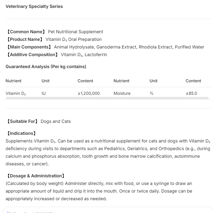Click the Guaranteed Analysis heading
Image resolution: width=213 pixels, height=213 pixels.
point(46,67)
